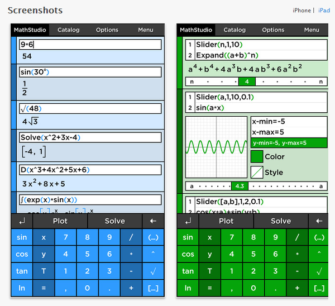Tap the brackets [...] key on blue keypad
Image resolution: width=335 pixels, height=306 pixels.
pyautogui.click(x=153, y=288)
